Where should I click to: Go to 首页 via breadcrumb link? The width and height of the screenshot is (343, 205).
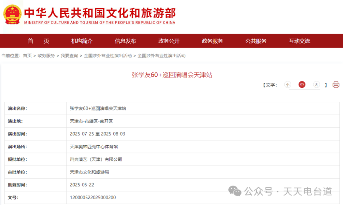click(x=28, y=56)
